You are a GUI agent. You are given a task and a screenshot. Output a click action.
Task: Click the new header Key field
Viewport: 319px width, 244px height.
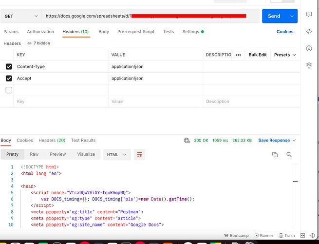(61, 102)
